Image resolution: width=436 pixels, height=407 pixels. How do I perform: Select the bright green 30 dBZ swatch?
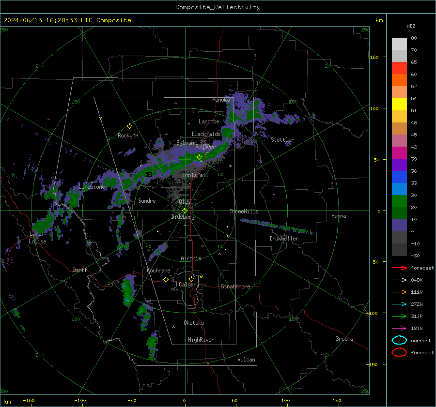(x=399, y=201)
